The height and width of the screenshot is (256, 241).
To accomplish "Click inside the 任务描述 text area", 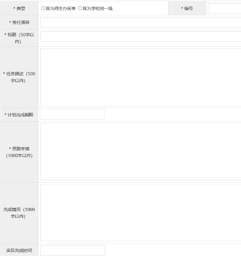I will click(x=141, y=77).
